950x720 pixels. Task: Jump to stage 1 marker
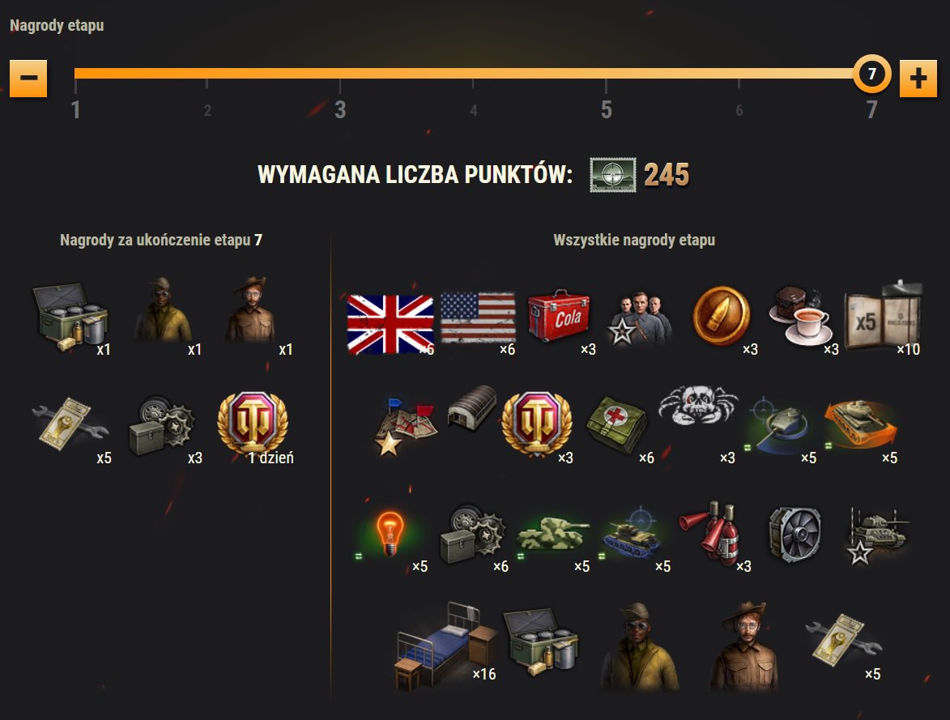[75, 109]
